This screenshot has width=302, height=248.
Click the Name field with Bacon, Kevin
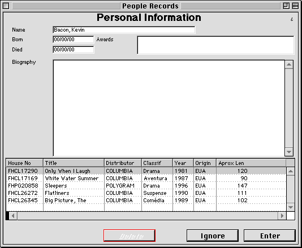(x=124, y=30)
